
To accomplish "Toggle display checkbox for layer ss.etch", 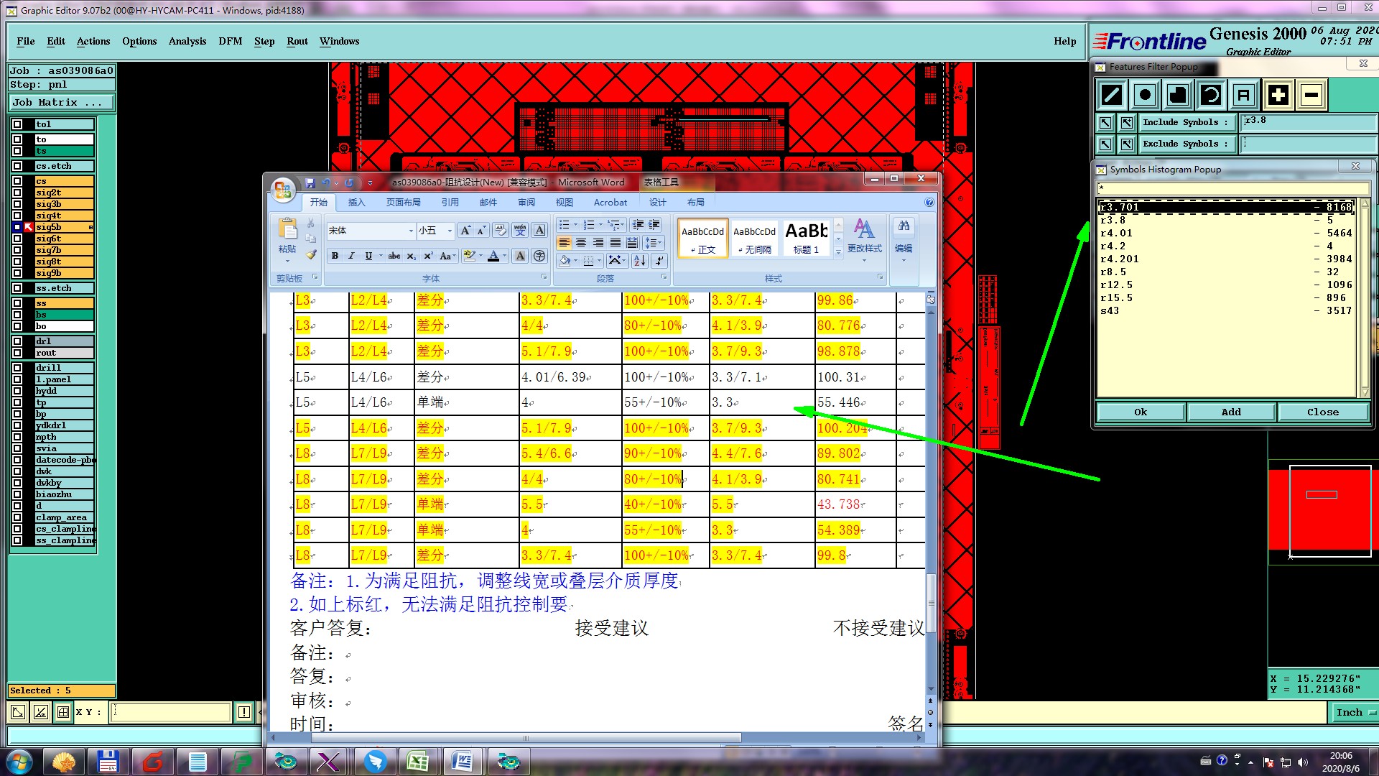I will tap(17, 288).
